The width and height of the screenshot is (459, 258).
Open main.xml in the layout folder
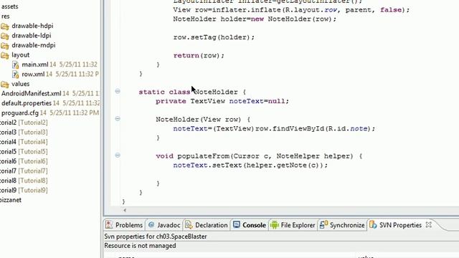coord(35,64)
